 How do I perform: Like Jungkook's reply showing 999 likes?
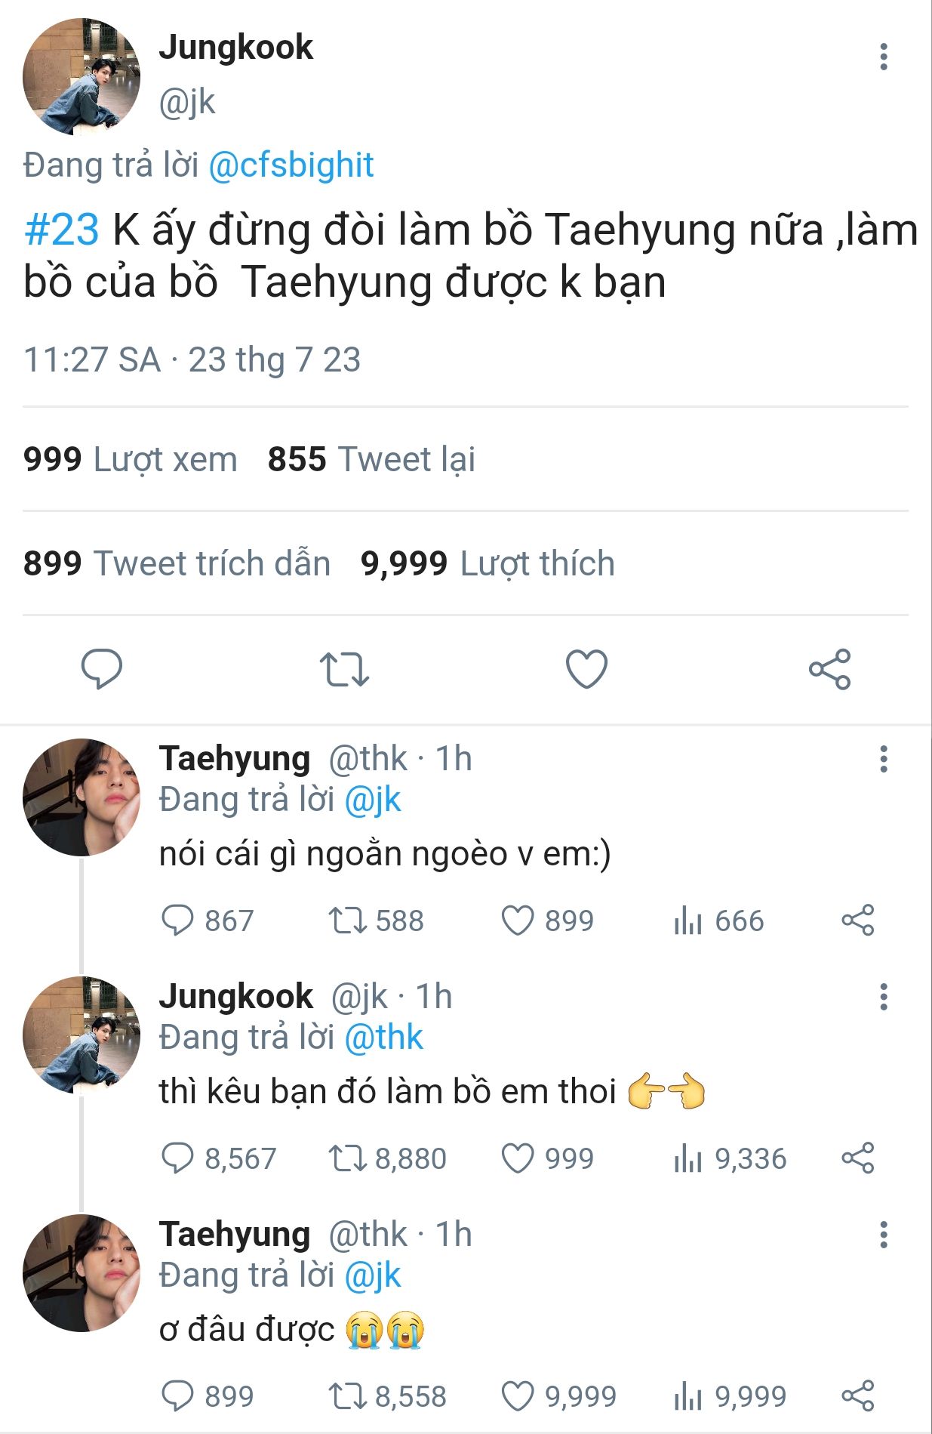pos(518,1158)
